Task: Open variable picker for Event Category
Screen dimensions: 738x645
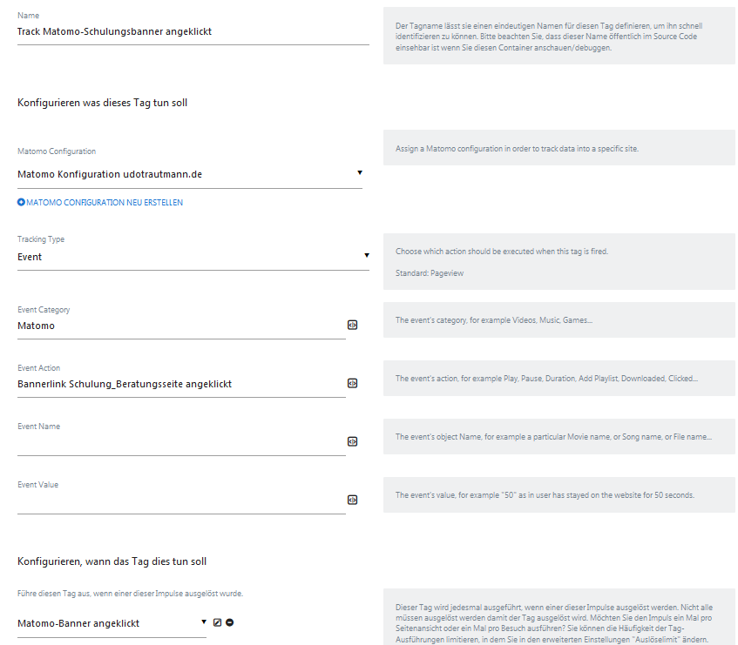Action: (352, 325)
